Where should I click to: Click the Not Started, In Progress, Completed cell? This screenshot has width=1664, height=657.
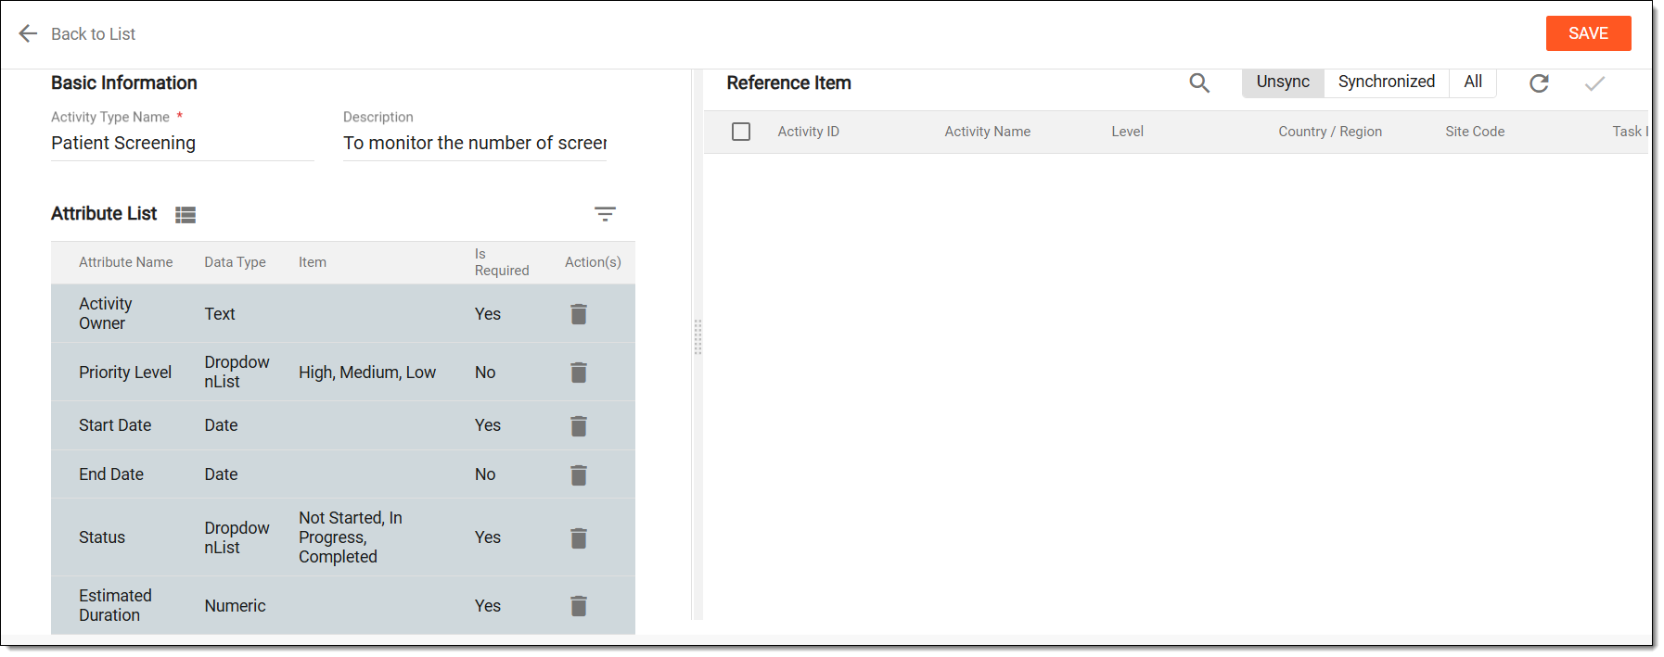tap(351, 537)
